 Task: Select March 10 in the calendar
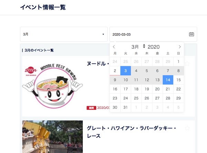tap(126, 80)
